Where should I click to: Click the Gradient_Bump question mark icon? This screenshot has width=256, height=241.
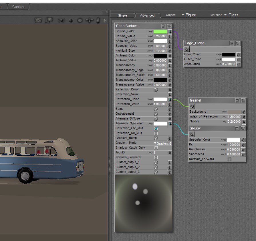(x=156, y=138)
